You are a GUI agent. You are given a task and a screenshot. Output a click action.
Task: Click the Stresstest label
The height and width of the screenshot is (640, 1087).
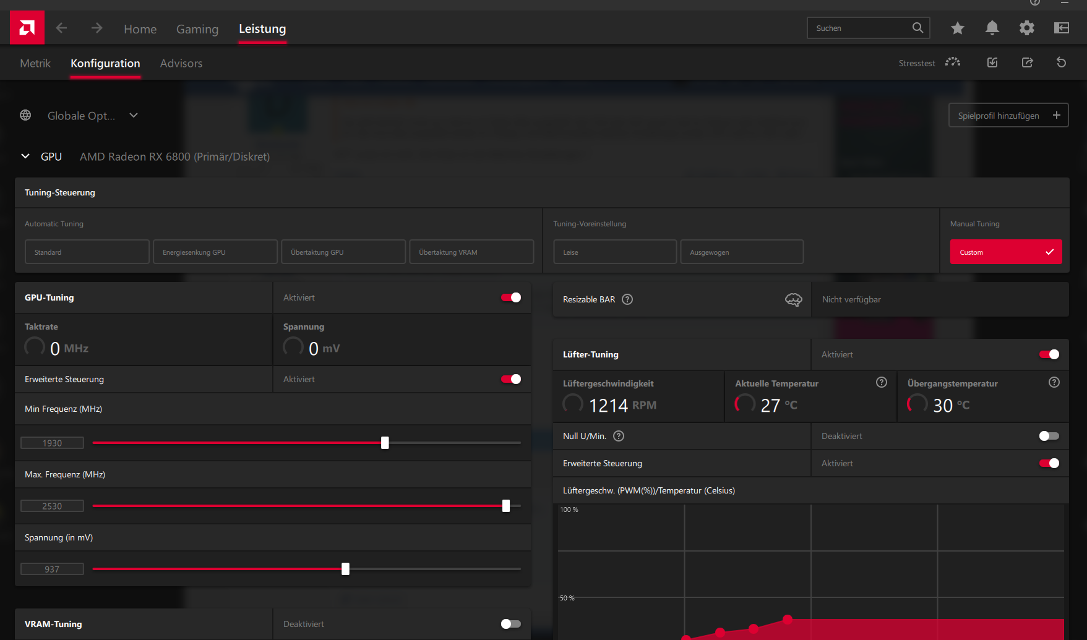click(917, 63)
